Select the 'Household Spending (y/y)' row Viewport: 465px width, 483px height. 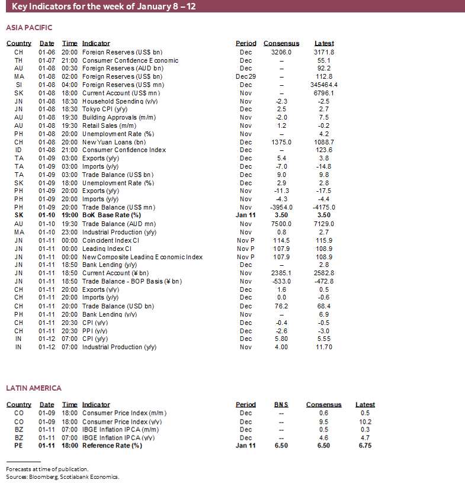116,101
